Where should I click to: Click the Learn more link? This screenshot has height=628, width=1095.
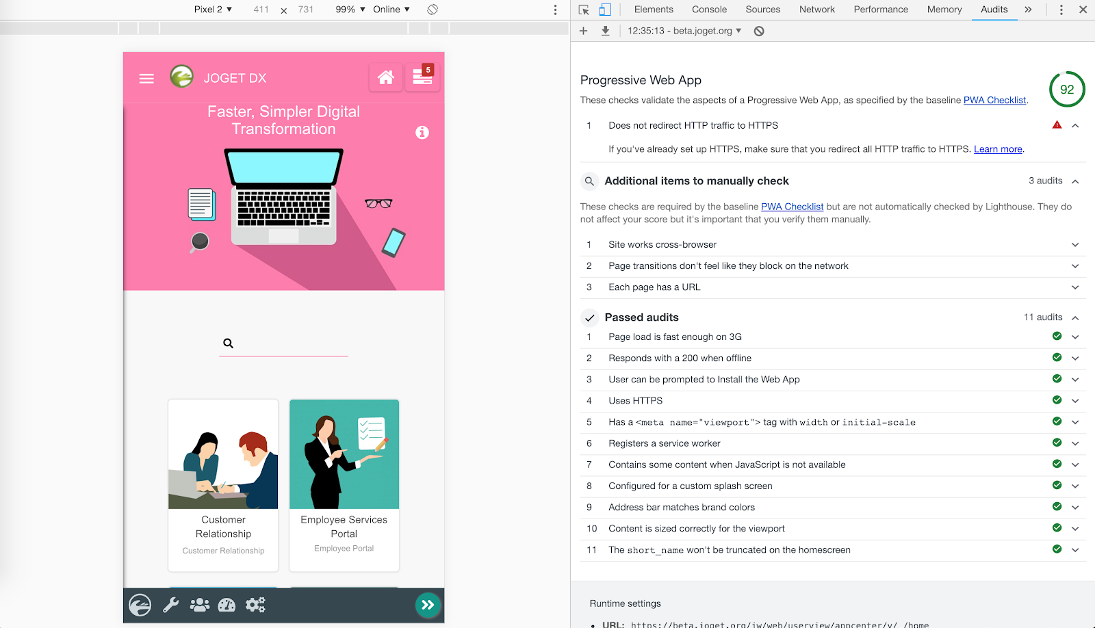click(x=998, y=149)
